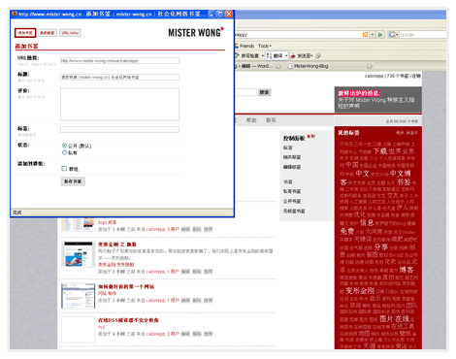Image resolution: width=456 pixels, height=359 pixels.
Task: Click the 标题 title input field
Action: pyautogui.click(x=119, y=77)
